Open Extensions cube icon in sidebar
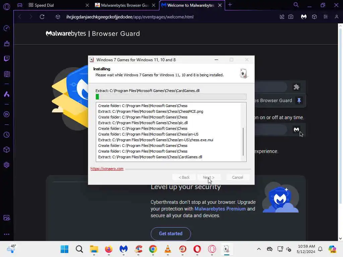The image size is (343, 257). coord(7,150)
